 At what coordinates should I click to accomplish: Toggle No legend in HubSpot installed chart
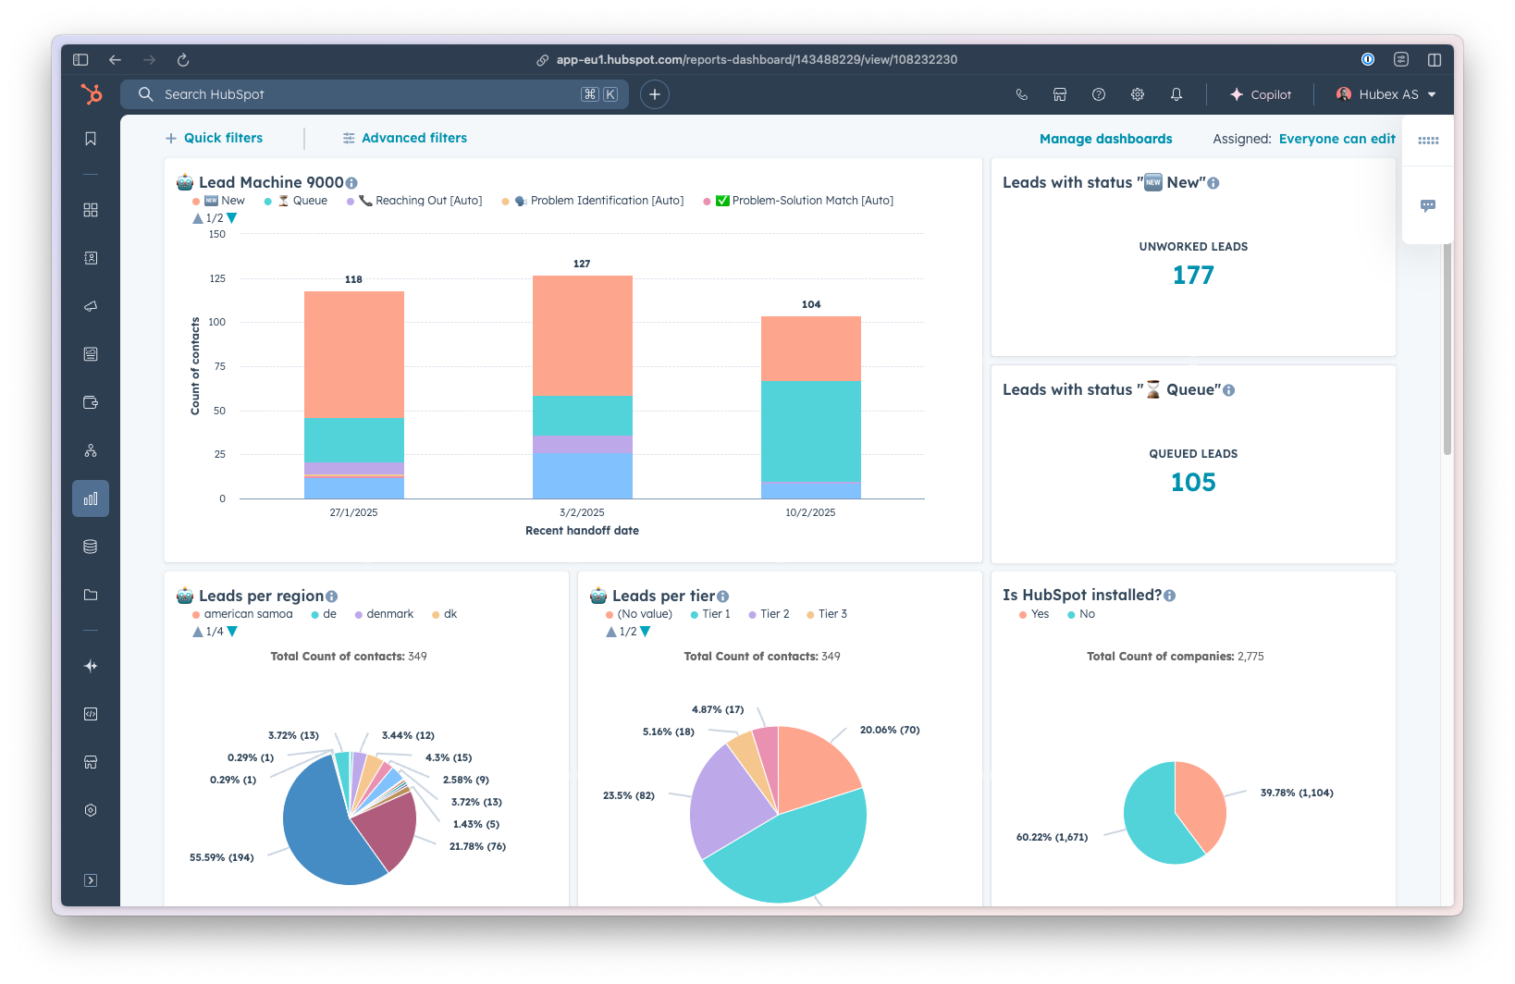coord(1081,614)
